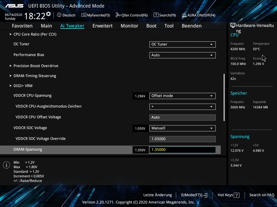The width and height of the screenshot is (277, 207).
Task: Expand CPU Core Ratio (Per CCX)
Action: 35,34
